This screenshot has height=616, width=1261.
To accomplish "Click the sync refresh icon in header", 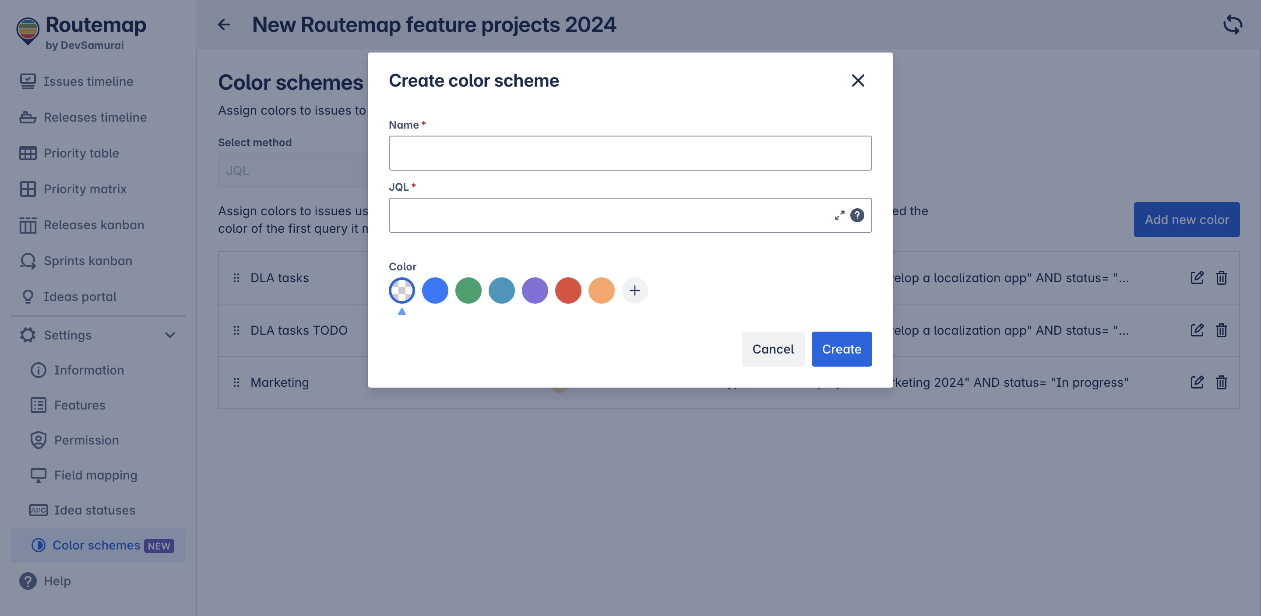I will pos(1232,24).
